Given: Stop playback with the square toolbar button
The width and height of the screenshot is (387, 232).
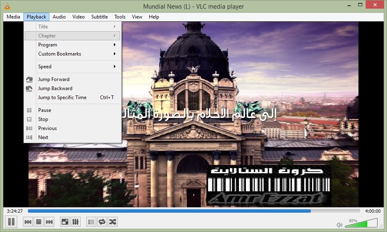Looking at the screenshot, I should pyautogui.click(x=39, y=222).
